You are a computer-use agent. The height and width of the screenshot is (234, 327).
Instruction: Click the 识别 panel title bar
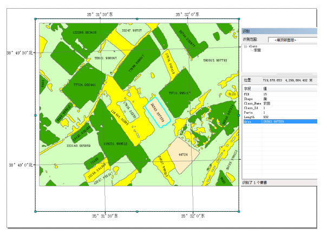(279, 31)
